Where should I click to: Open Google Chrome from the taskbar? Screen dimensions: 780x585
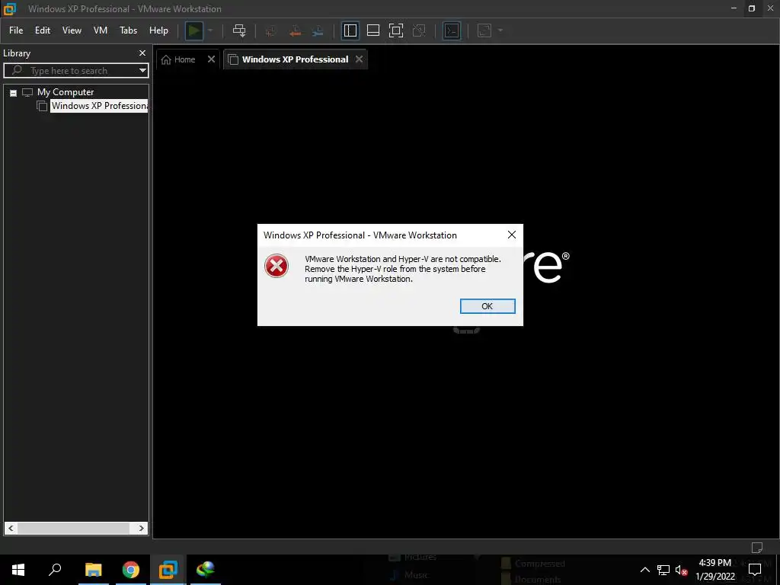[131, 570]
